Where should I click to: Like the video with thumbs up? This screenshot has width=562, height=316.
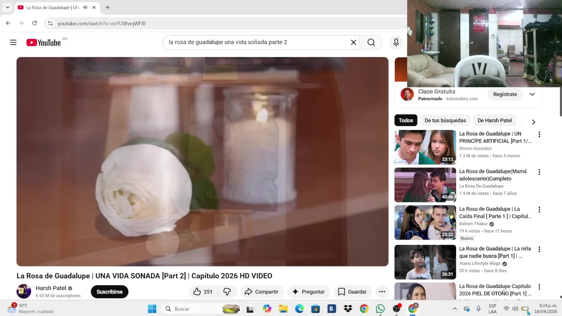coord(203,292)
